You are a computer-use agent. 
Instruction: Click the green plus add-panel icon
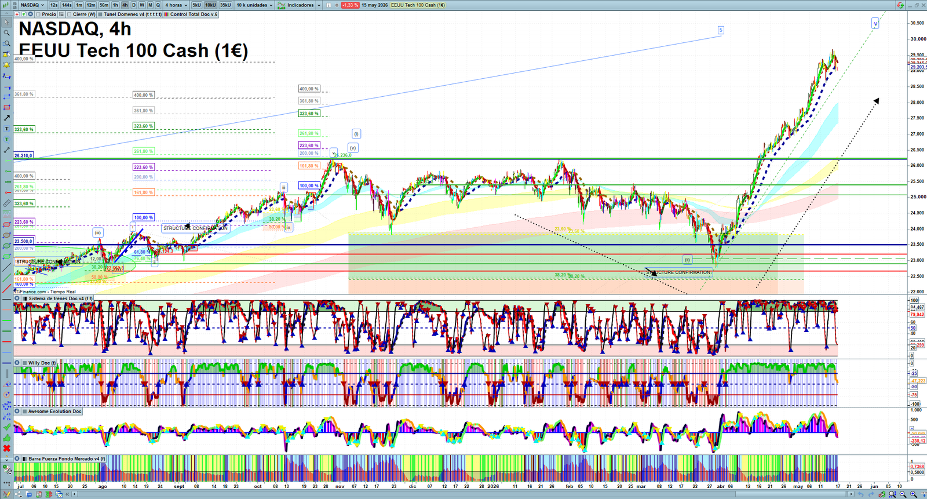click(x=23, y=14)
